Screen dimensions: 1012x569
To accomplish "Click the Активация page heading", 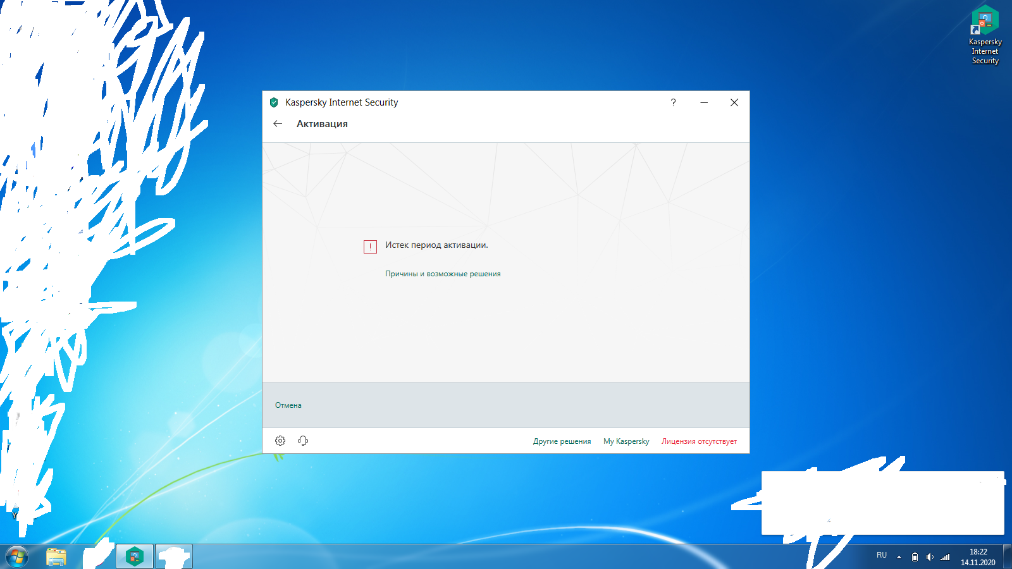I will (x=322, y=124).
